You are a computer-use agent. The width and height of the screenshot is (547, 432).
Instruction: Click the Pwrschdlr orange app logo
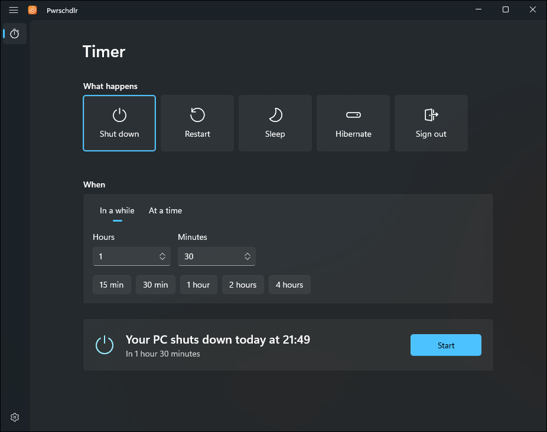click(32, 10)
